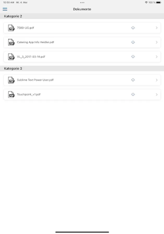Tap cloud download for VL_3_2017-03-14.pdf

(x=133, y=57)
